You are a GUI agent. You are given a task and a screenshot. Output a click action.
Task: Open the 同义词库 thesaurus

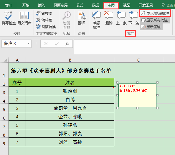24,18
